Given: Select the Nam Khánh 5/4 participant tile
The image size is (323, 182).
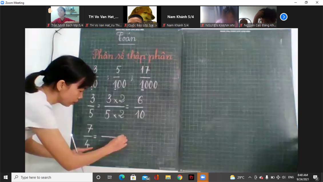Looking at the screenshot, I should 180,17.
